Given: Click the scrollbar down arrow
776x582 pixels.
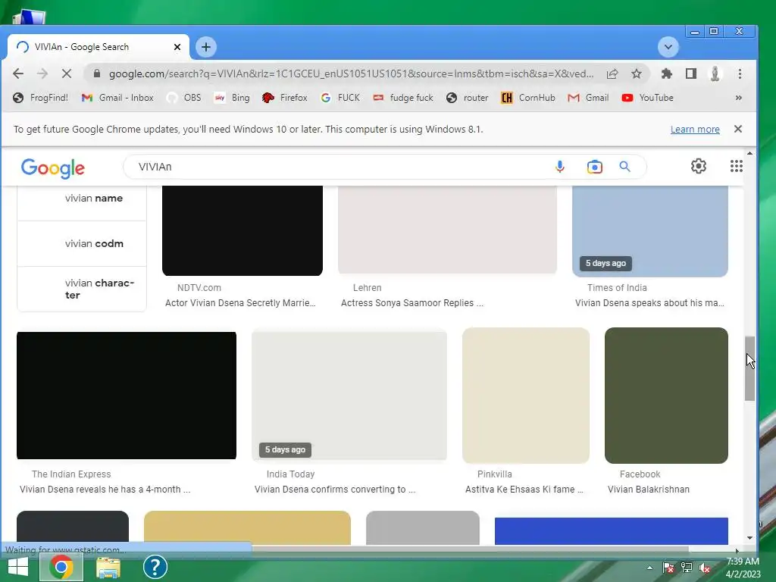Looking at the screenshot, I should click(x=749, y=538).
